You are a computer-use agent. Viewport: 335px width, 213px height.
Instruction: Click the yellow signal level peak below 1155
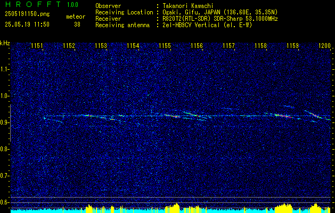click(172, 208)
